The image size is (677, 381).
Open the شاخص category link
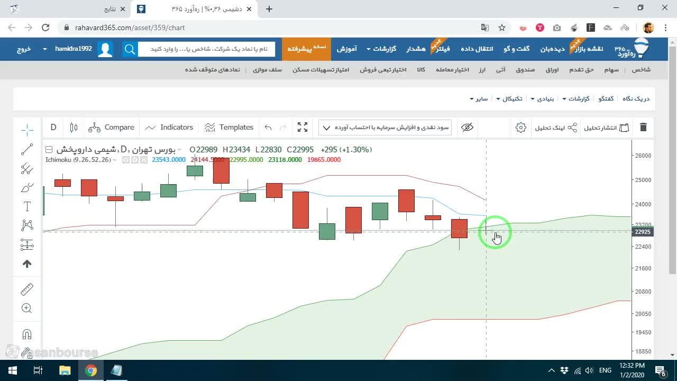pyautogui.click(x=641, y=70)
